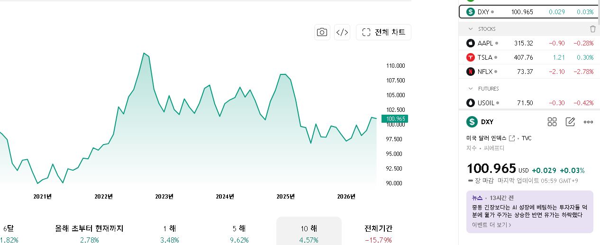This screenshot has height=245, width=600.
Task: Click the TSLA Tesla logo icon
Action: 471,57
